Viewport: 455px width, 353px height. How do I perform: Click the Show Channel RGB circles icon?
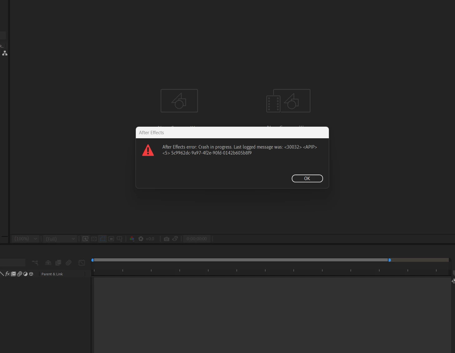pos(132,239)
